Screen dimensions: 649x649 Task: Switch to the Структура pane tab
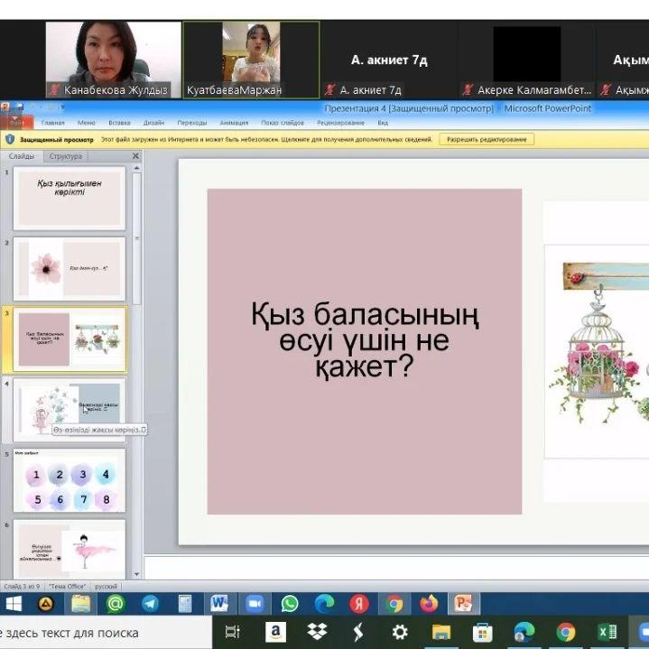click(65, 156)
